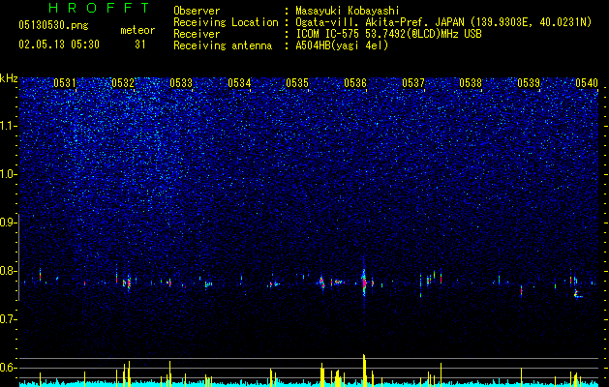This screenshot has height=387, width=609.
Task: Click the date stamp 02.05.13 05:30
Action: pos(59,45)
